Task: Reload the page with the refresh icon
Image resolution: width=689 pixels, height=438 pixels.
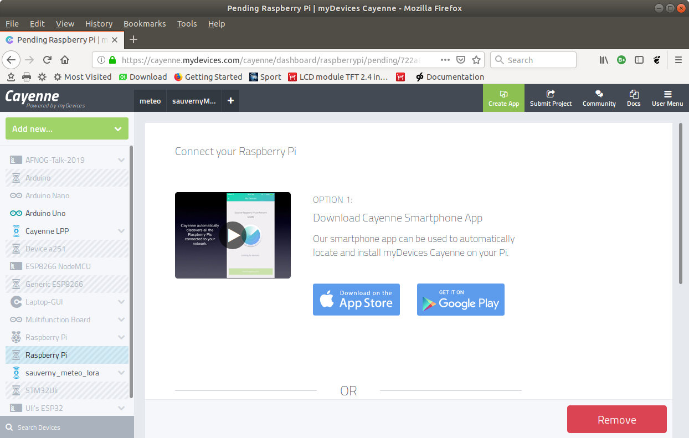Action: [48, 60]
